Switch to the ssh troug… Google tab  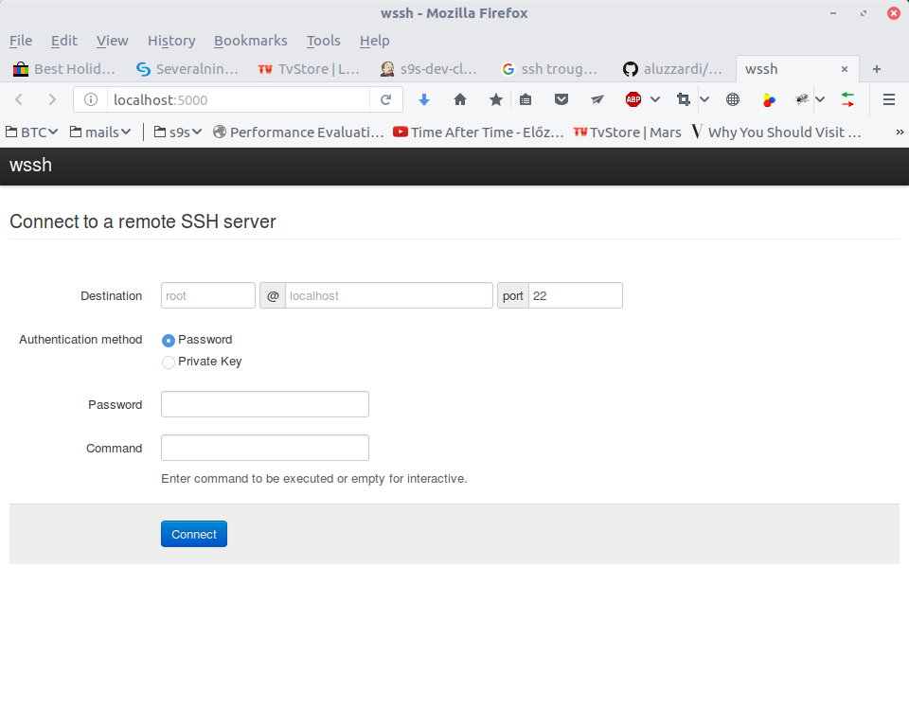pyautogui.click(x=549, y=69)
